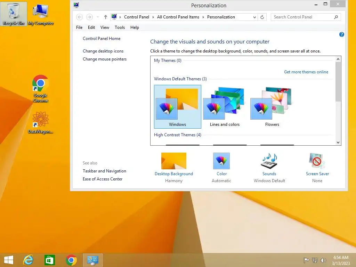Image resolution: width=356 pixels, height=267 pixels.
Task: Refresh the Personalization page
Action: 262,17
